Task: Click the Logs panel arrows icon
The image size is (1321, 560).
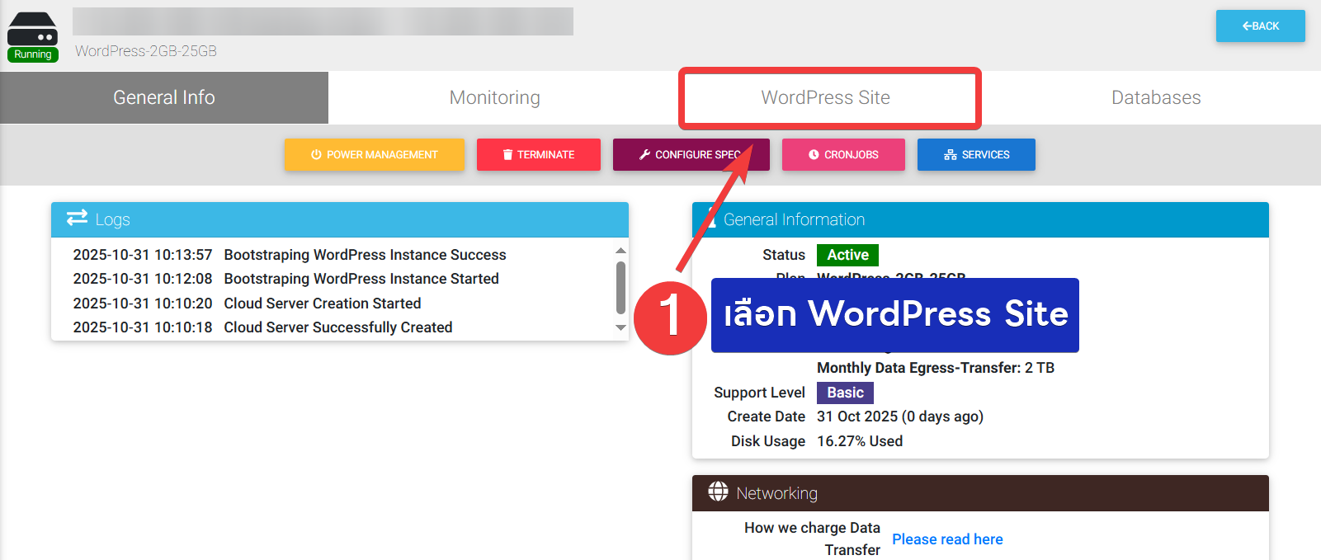Action: (77, 218)
